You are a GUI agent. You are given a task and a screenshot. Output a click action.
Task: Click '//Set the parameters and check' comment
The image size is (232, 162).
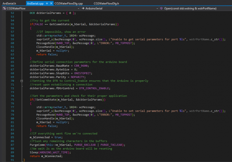[78, 96]
